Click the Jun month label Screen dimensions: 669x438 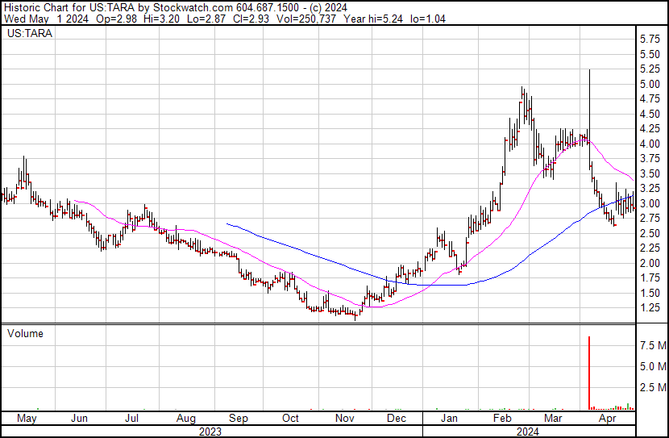79,419
